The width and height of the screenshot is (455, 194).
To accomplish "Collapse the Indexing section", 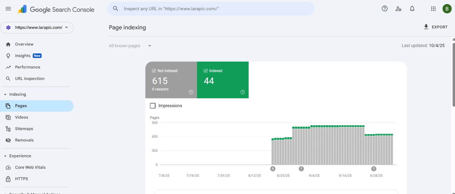I will click(5, 94).
